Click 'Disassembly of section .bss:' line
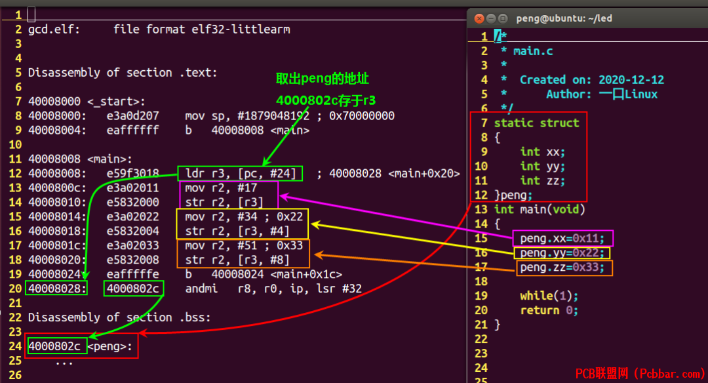708x383 pixels. [119, 317]
